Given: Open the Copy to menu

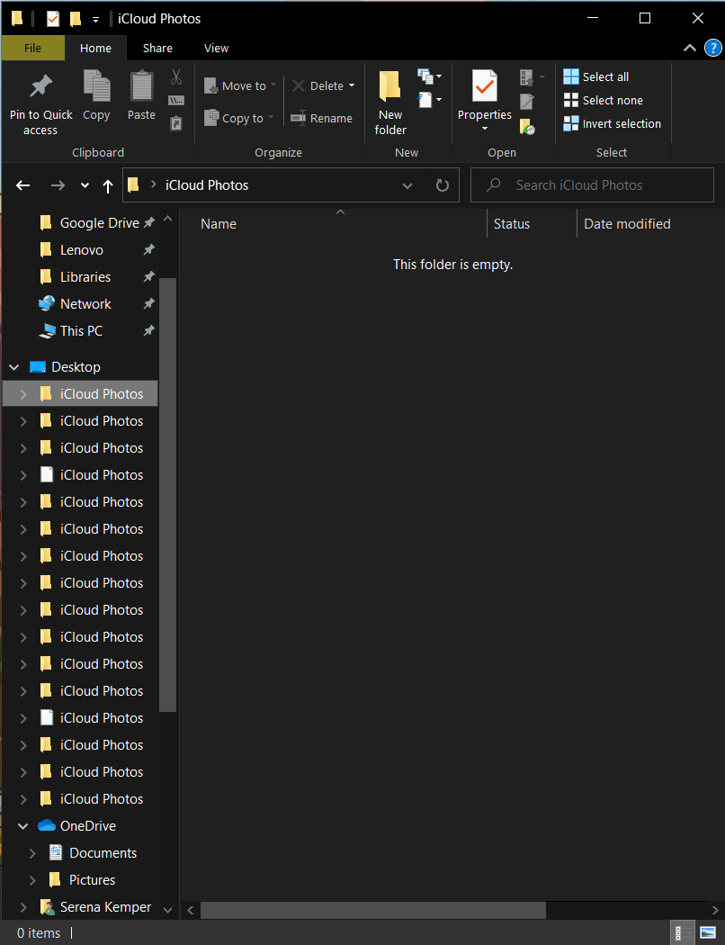Looking at the screenshot, I should (239, 118).
